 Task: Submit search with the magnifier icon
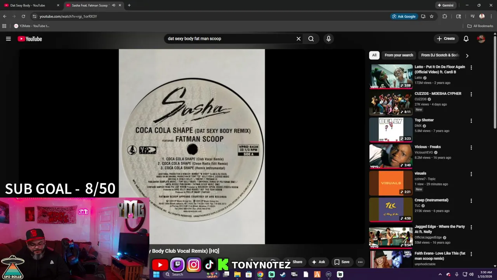click(x=311, y=38)
